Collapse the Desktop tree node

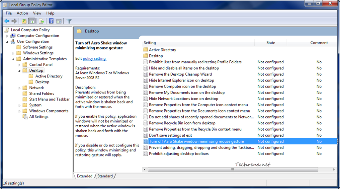click(19, 71)
